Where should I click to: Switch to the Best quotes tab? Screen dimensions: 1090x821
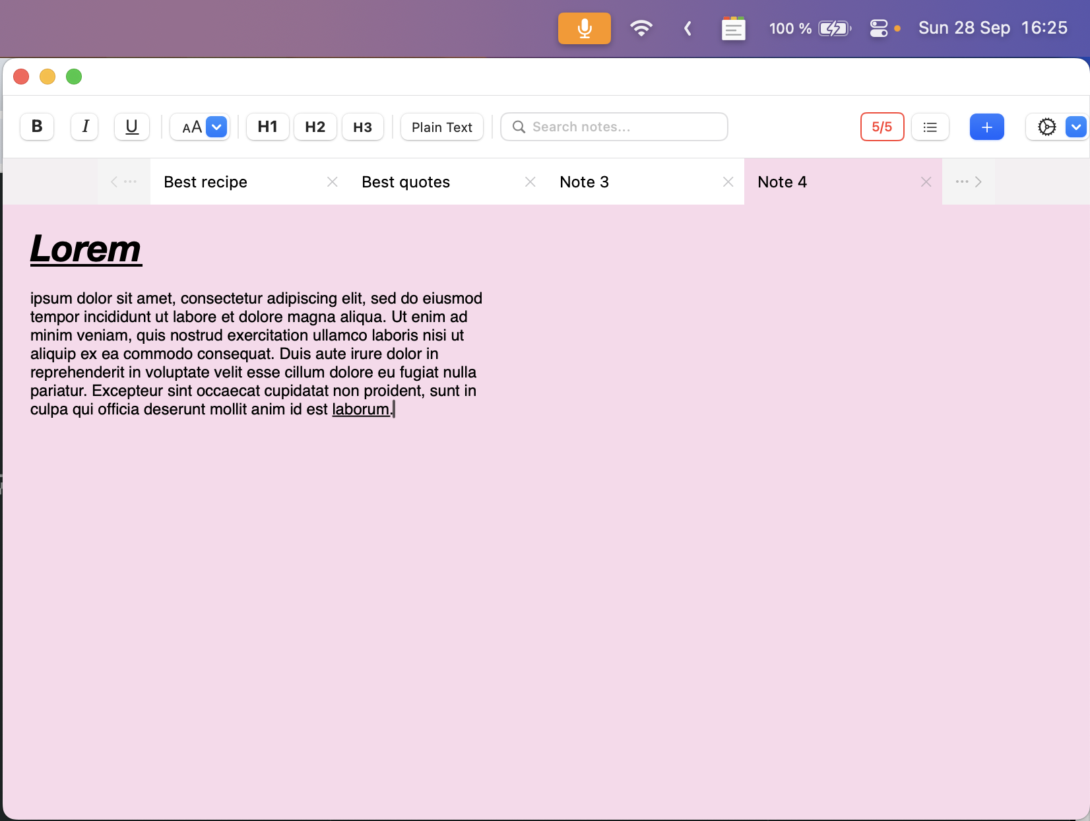(405, 181)
